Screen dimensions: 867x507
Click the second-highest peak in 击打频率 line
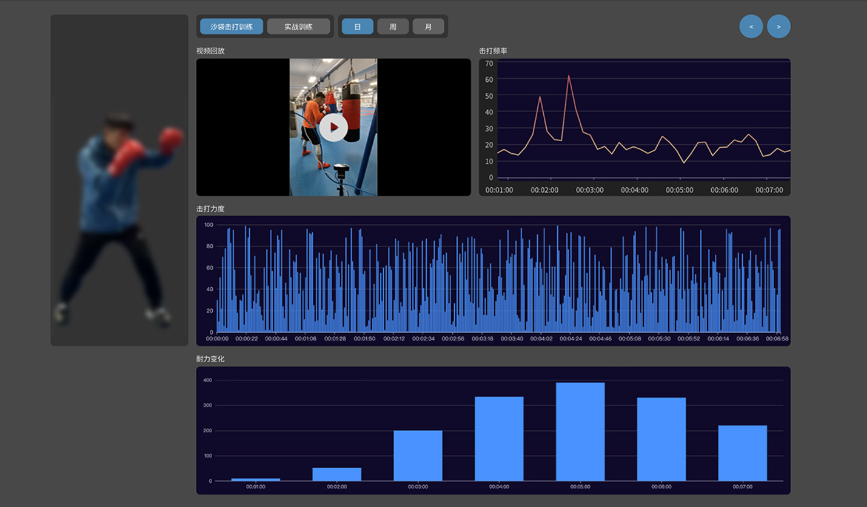(x=540, y=97)
